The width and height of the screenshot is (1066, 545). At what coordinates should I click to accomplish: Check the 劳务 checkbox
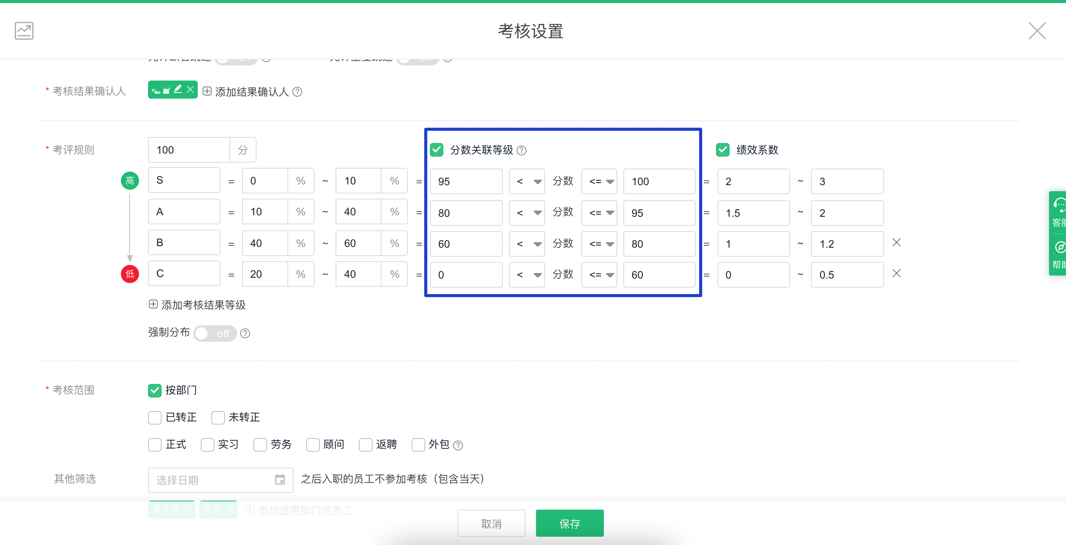coord(260,445)
